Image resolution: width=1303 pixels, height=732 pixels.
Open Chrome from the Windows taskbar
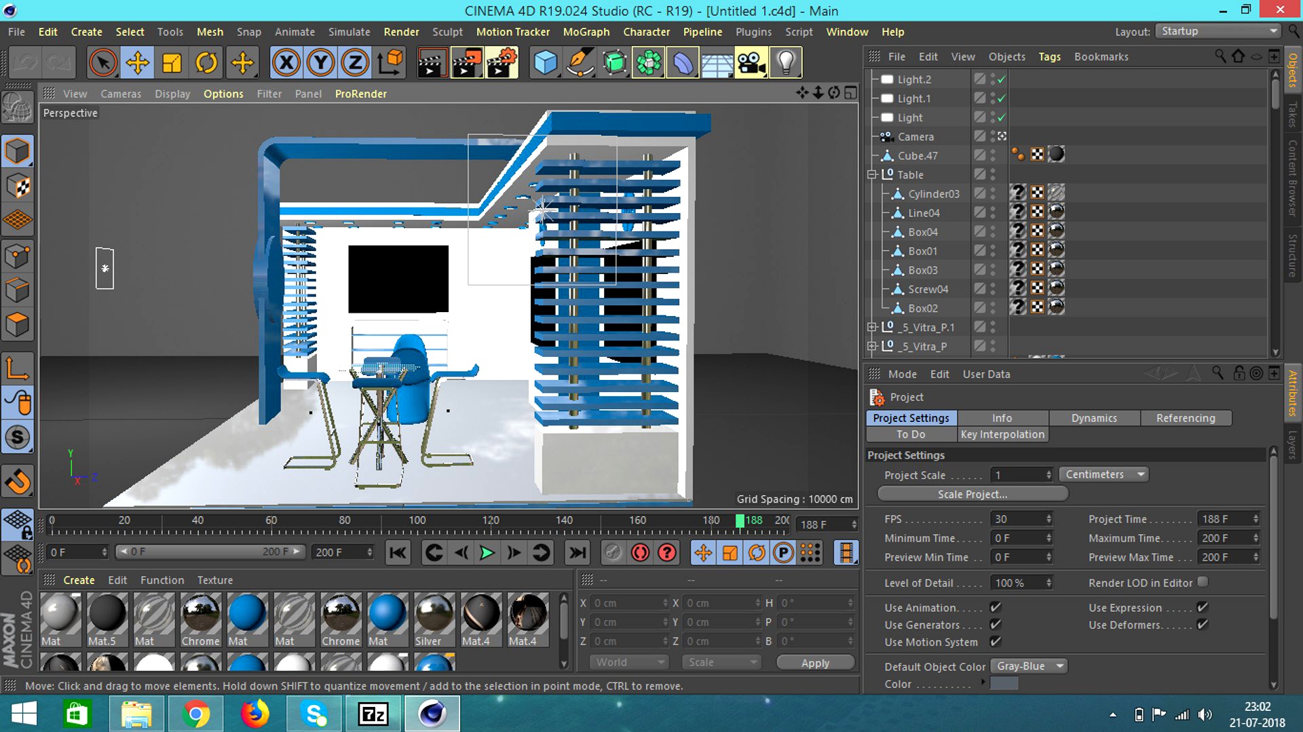pos(195,714)
